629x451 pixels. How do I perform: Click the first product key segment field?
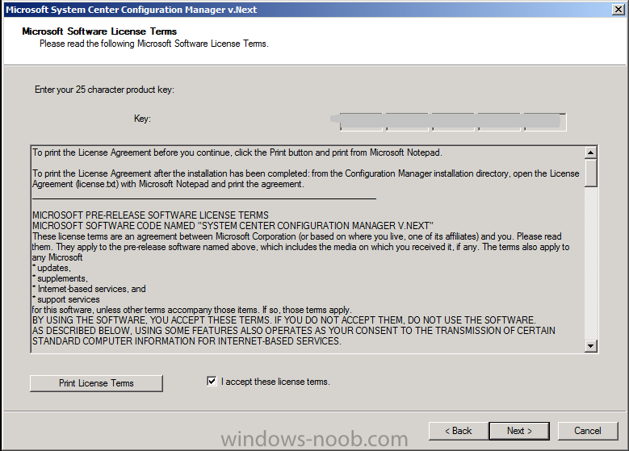click(361, 123)
